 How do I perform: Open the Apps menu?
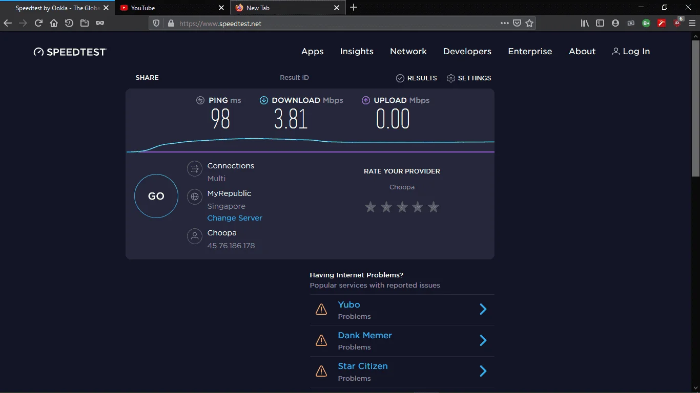pyautogui.click(x=313, y=52)
